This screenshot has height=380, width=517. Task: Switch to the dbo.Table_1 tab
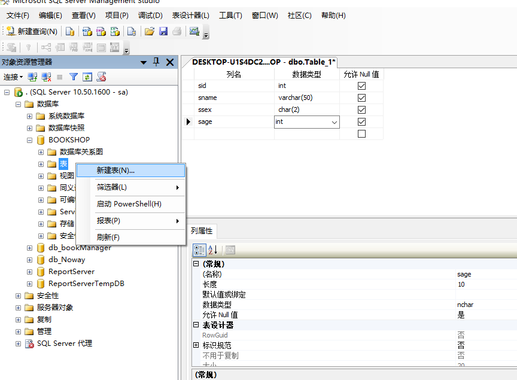(263, 62)
